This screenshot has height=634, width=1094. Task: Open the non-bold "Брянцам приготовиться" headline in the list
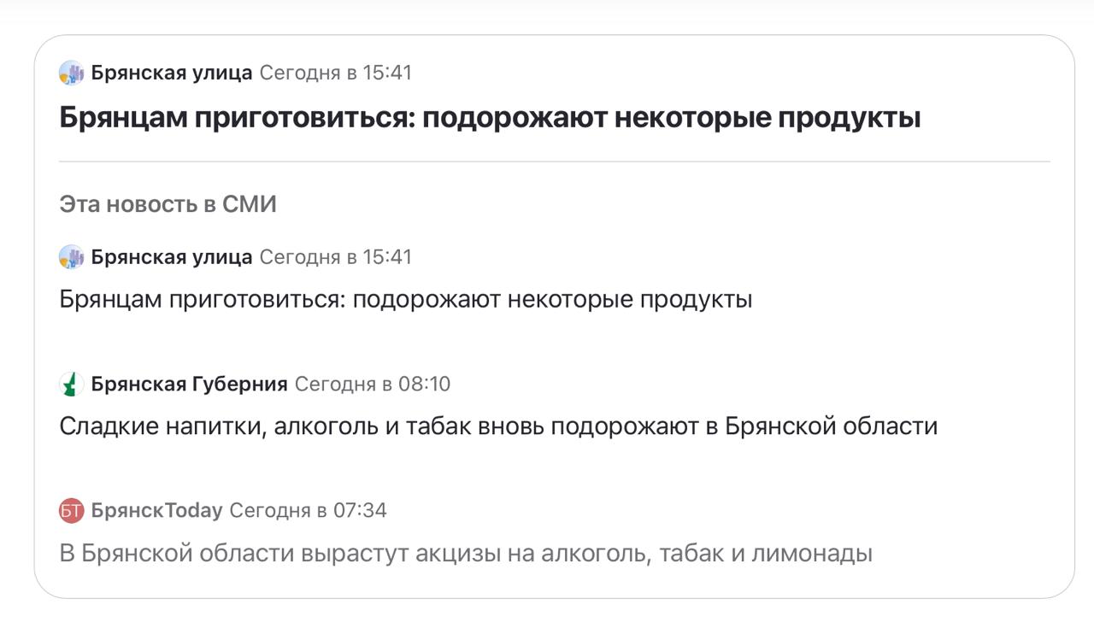click(x=405, y=300)
